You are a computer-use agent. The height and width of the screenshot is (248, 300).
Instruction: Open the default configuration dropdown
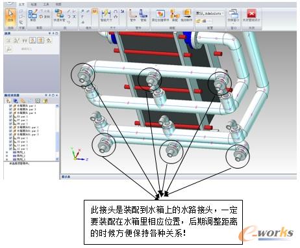[210, 14]
